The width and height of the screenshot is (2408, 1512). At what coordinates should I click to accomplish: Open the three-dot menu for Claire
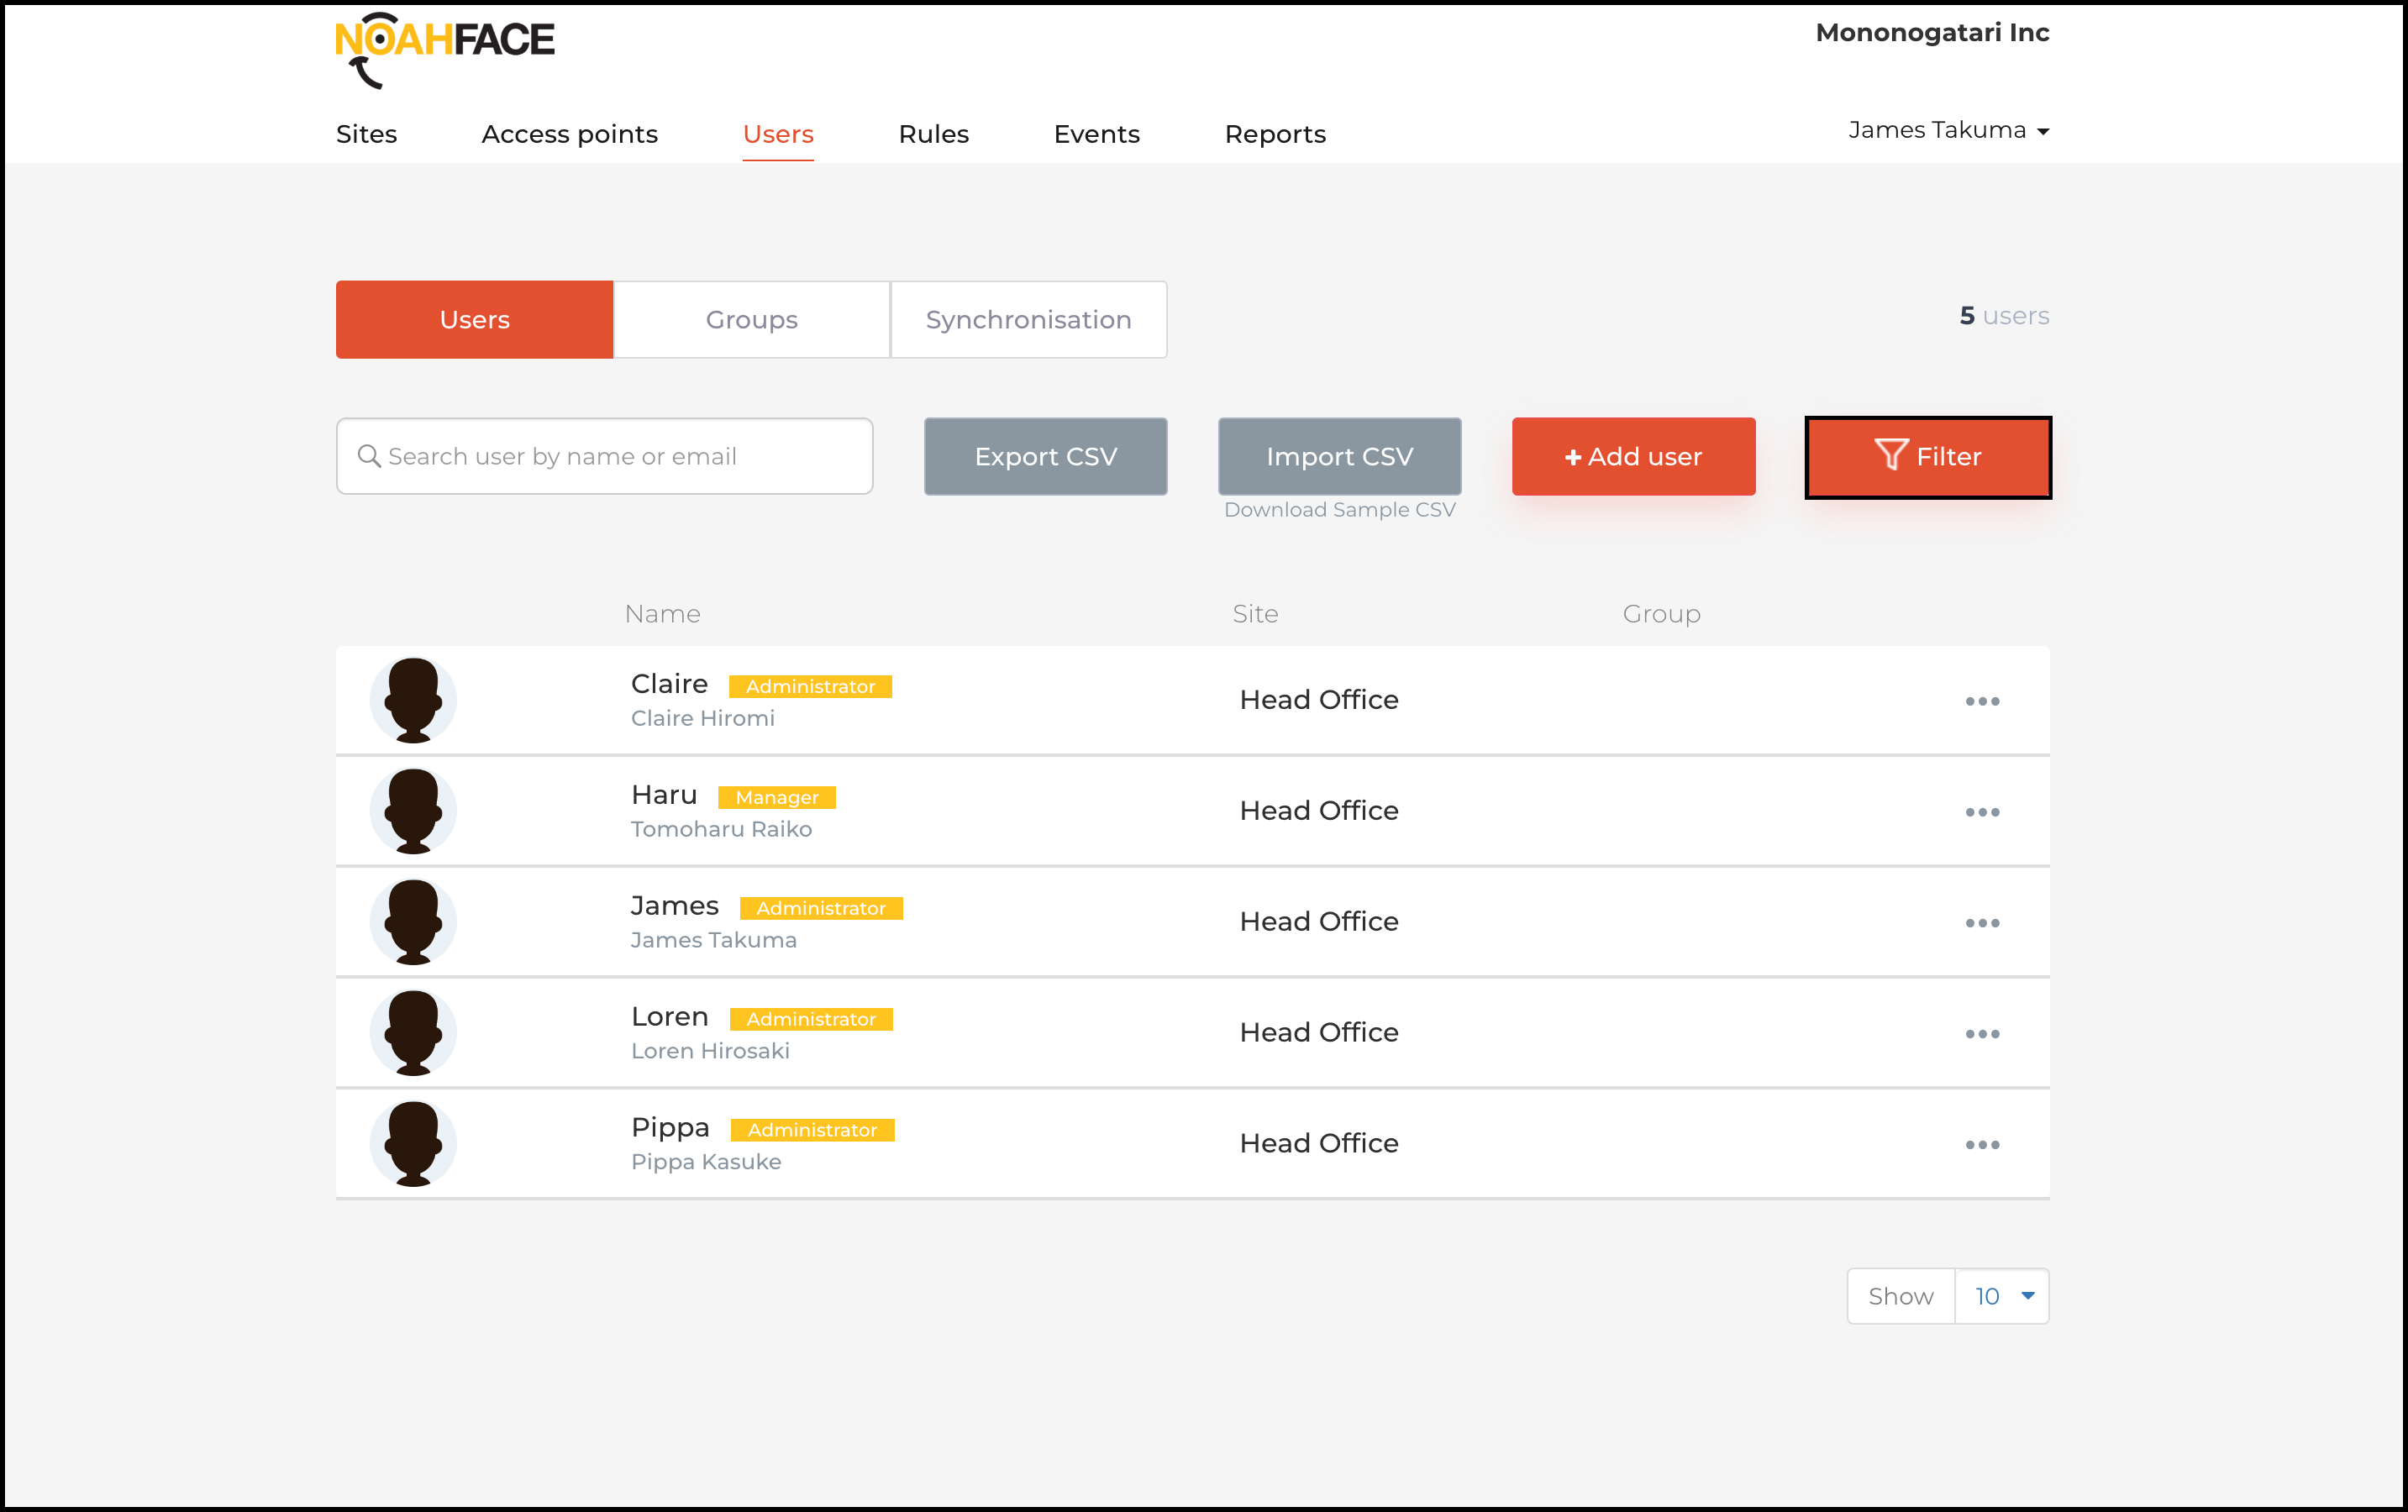tap(1981, 701)
